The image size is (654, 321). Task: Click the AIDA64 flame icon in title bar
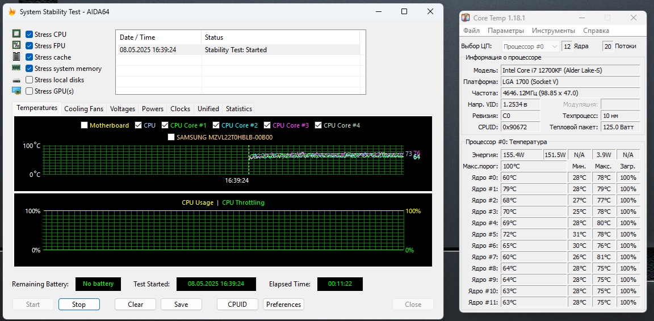coord(12,12)
